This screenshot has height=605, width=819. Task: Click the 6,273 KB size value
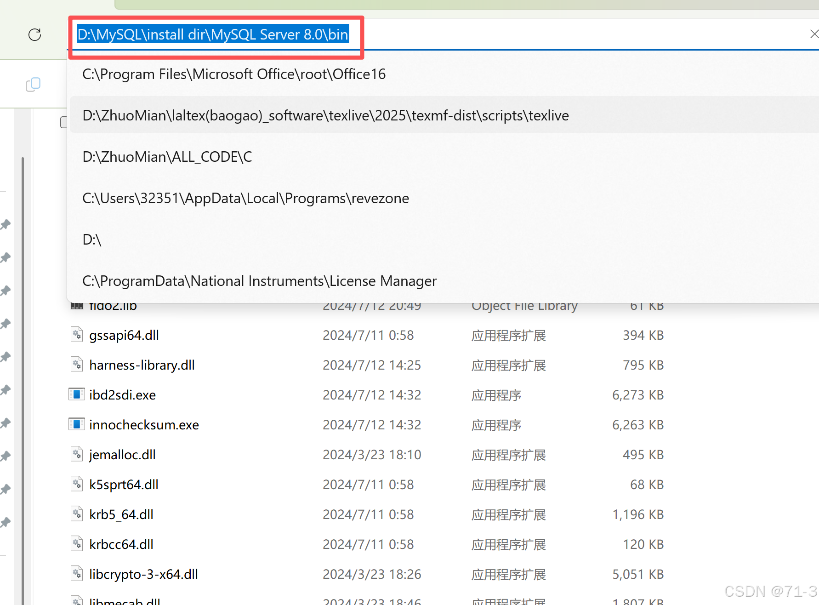point(638,395)
